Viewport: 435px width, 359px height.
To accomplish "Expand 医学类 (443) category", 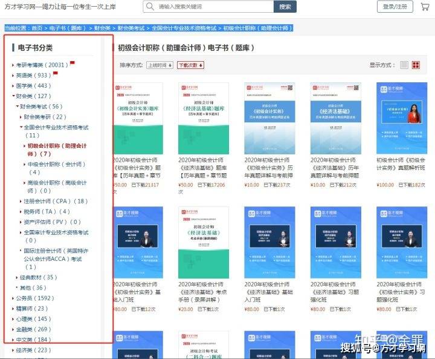I will 33,85.
